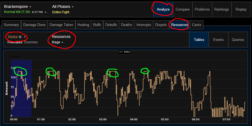Go to the Rankings view
252x126 pixels.
[x=221, y=9]
